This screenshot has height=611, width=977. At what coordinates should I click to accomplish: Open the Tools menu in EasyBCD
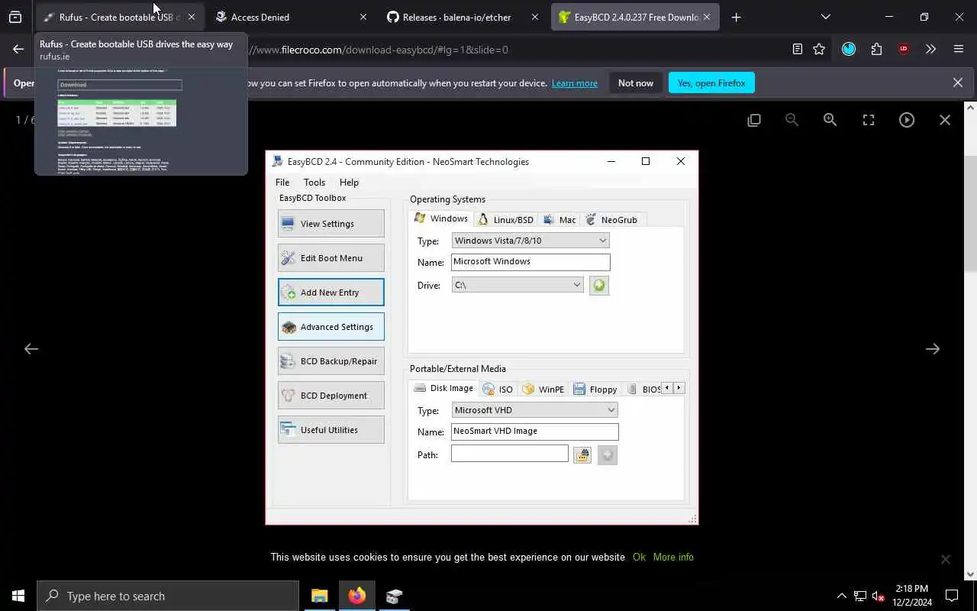coord(314,183)
